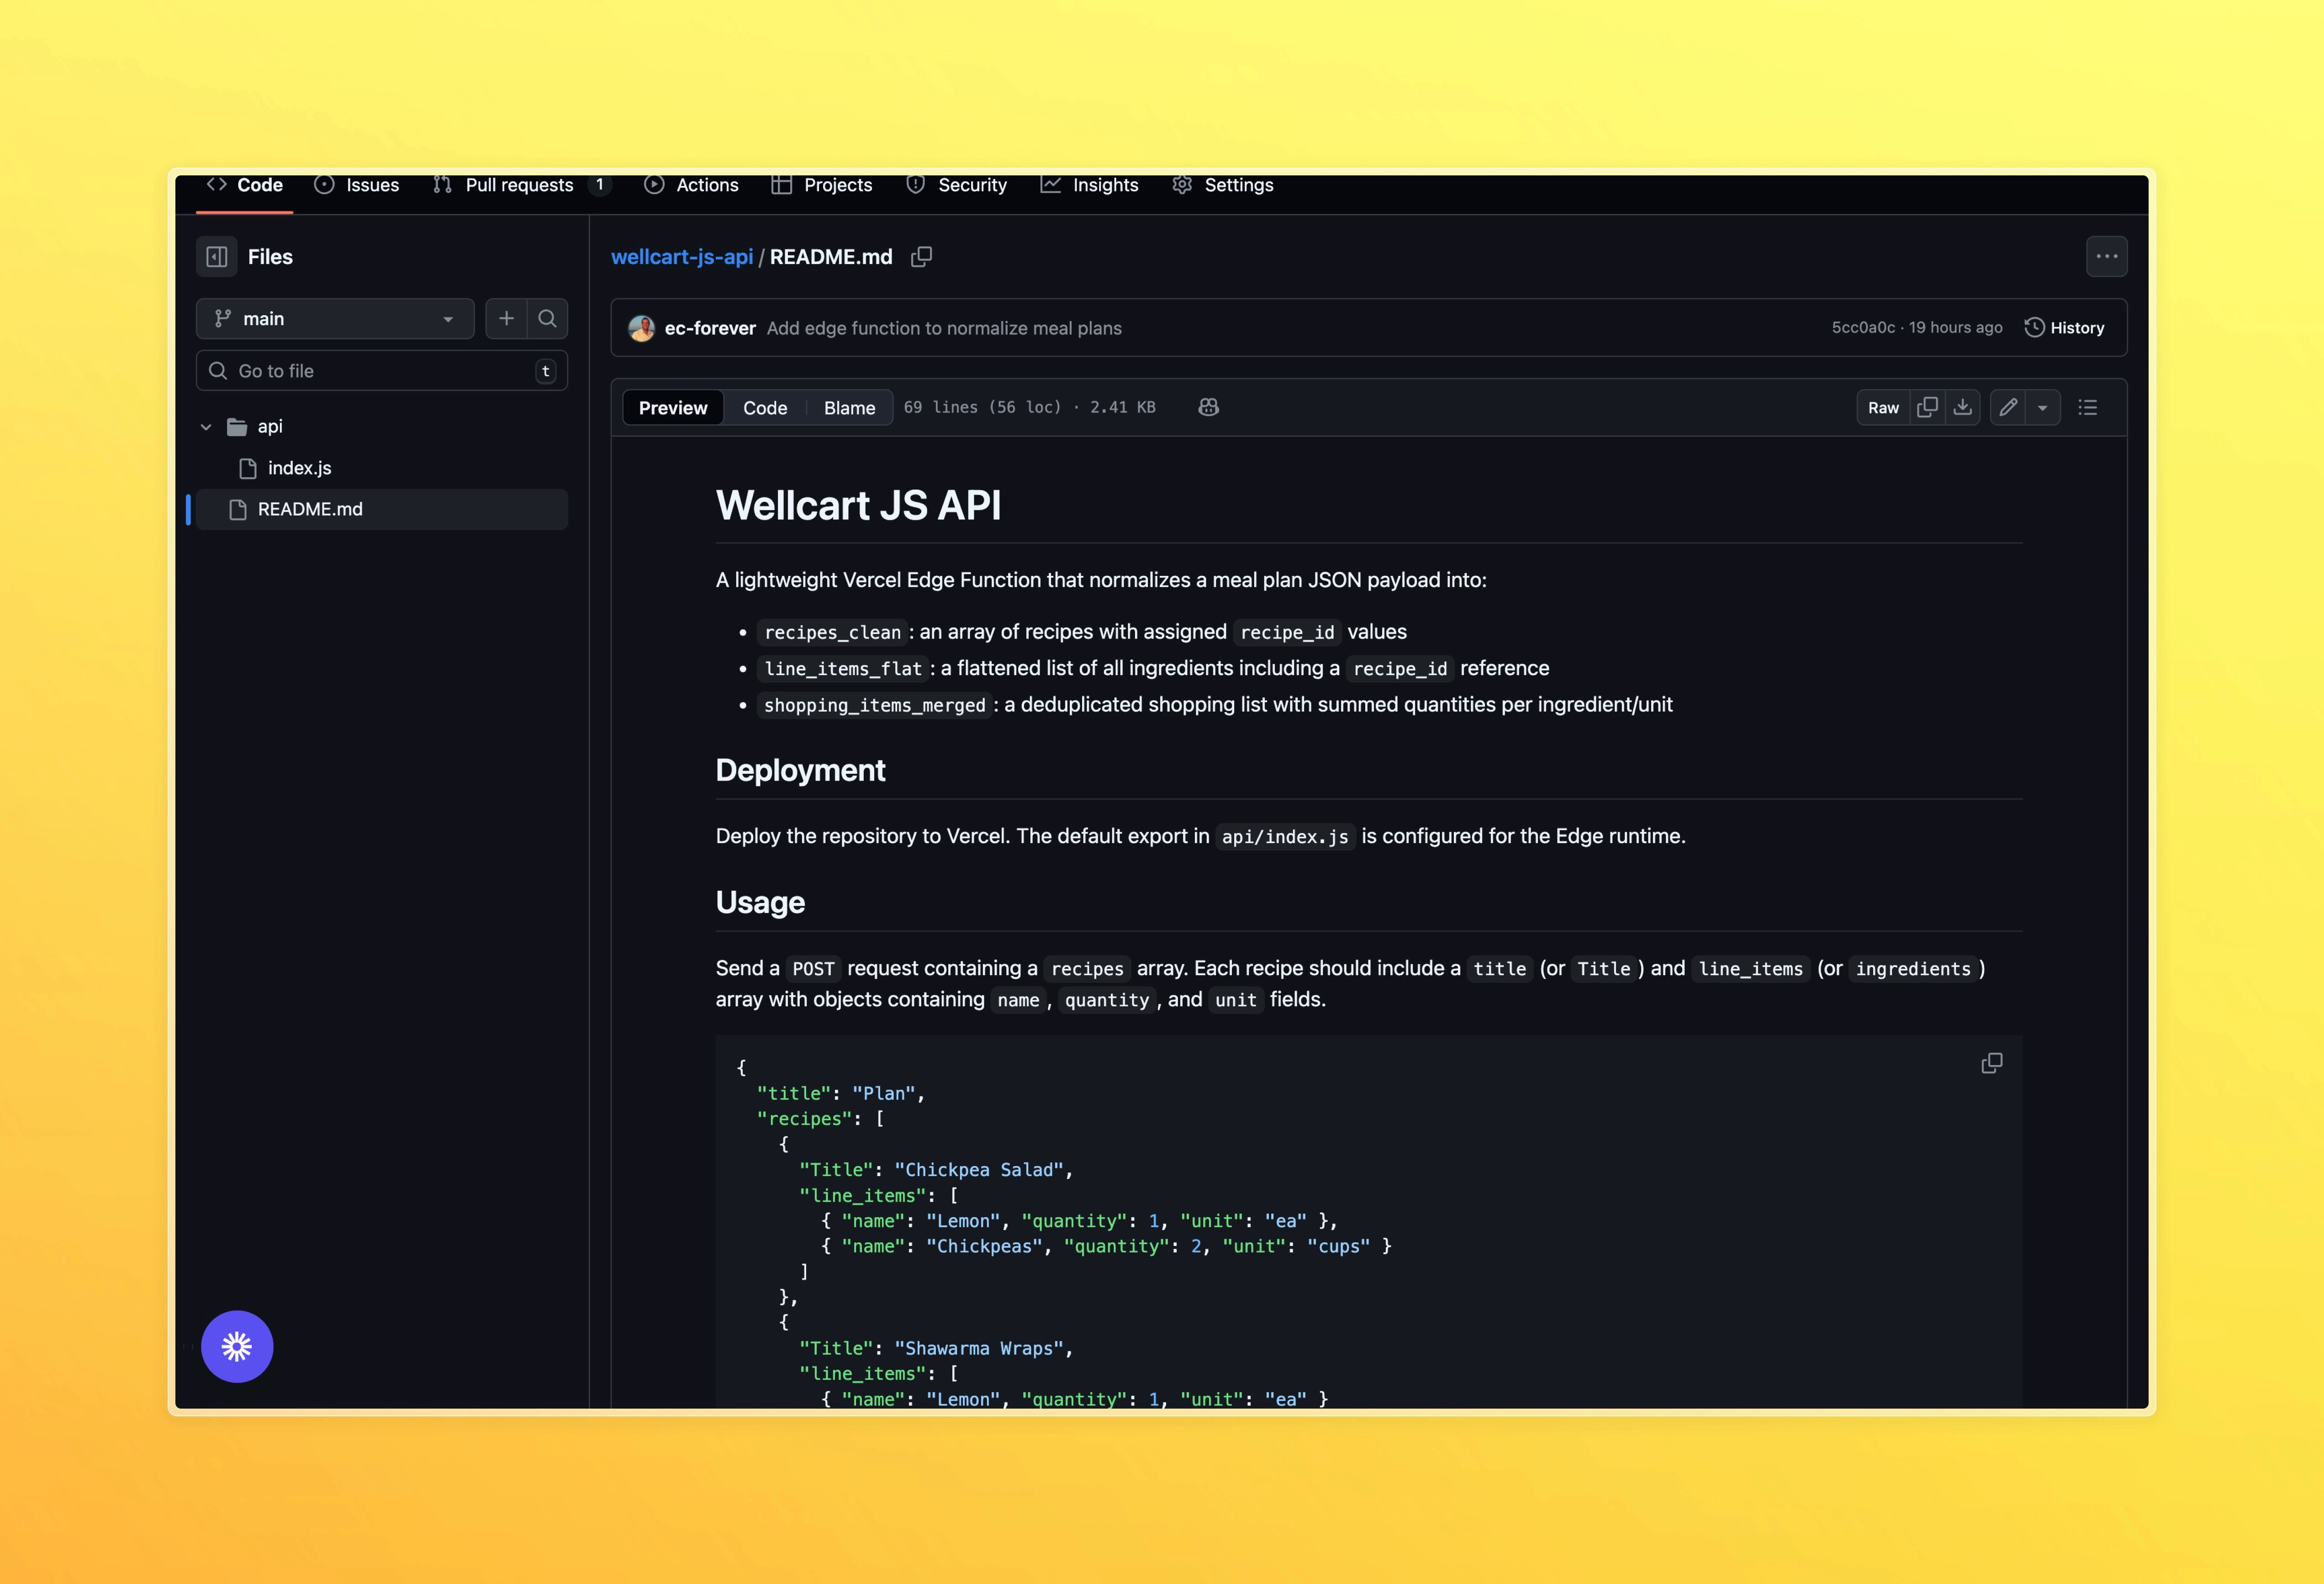The width and height of the screenshot is (2324, 1584).
Task: Copy raw file contents icon
Action: [1927, 407]
